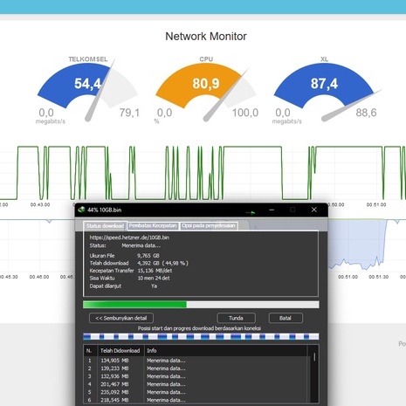Open the Opsi pada penyelesaian tab
406x406 pixels.
click(x=209, y=226)
